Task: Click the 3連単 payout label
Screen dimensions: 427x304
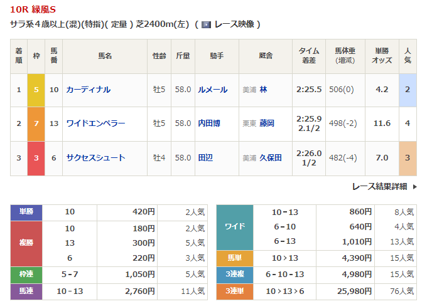Action: pyautogui.click(x=235, y=291)
